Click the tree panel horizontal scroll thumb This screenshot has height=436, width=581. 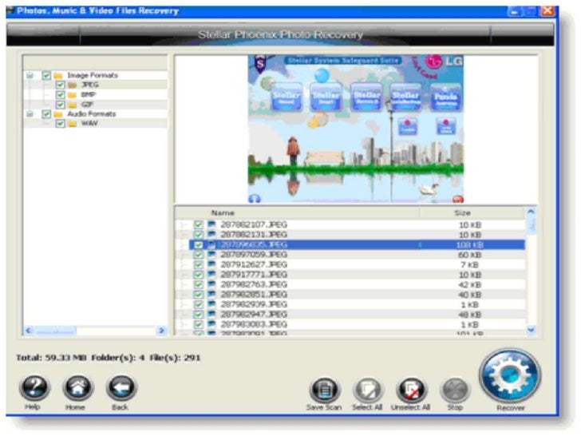click(56, 331)
